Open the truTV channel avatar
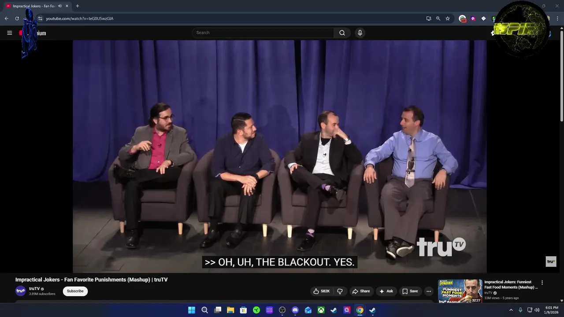Image resolution: width=564 pixels, height=317 pixels. coord(21,291)
